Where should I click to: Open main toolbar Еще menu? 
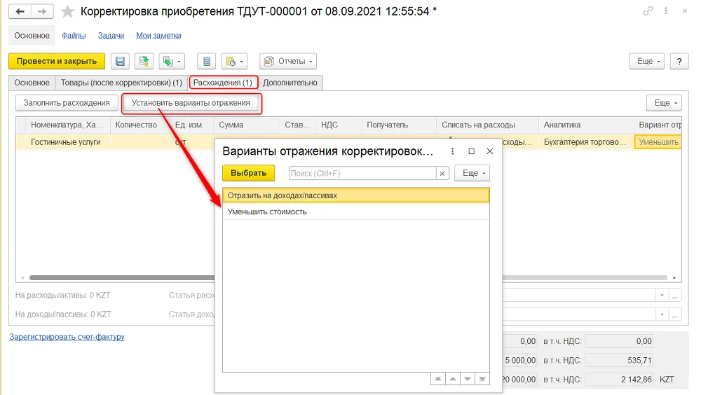(x=647, y=61)
